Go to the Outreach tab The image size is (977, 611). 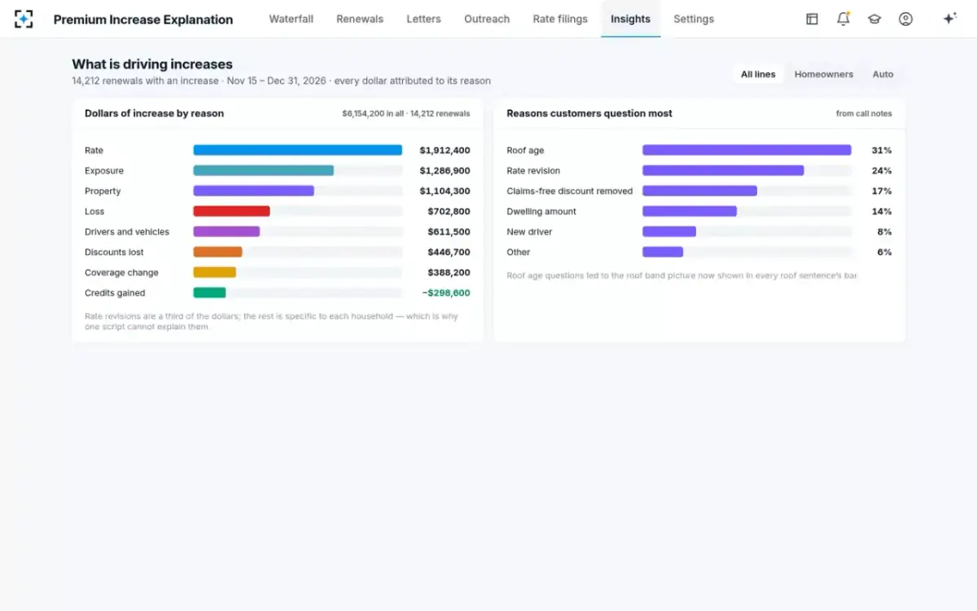tap(487, 19)
